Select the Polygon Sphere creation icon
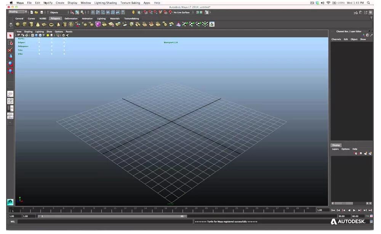Screen dimensions: 381x234 pos(17,24)
